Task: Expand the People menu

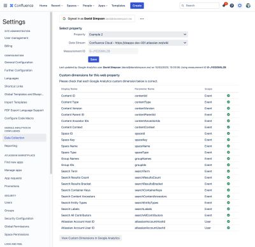Action: [89, 6]
